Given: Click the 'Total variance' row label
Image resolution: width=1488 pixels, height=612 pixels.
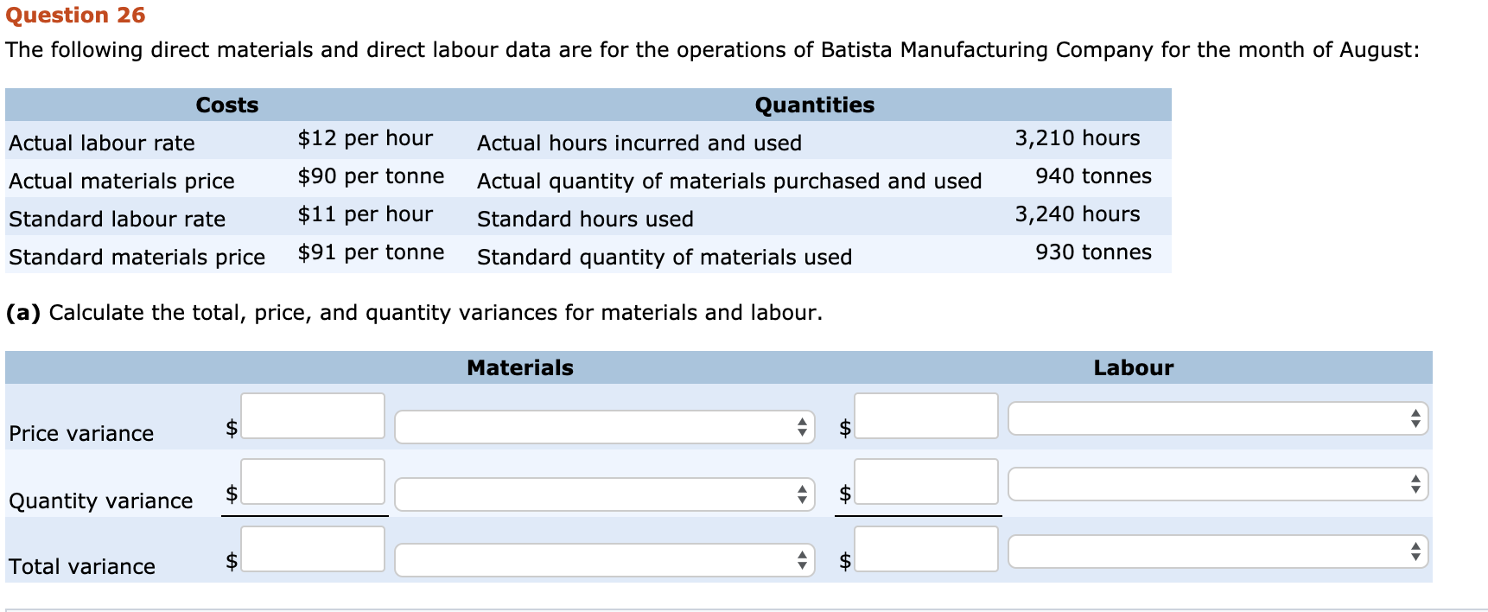Looking at the screenshot, I should pos(82,566).
